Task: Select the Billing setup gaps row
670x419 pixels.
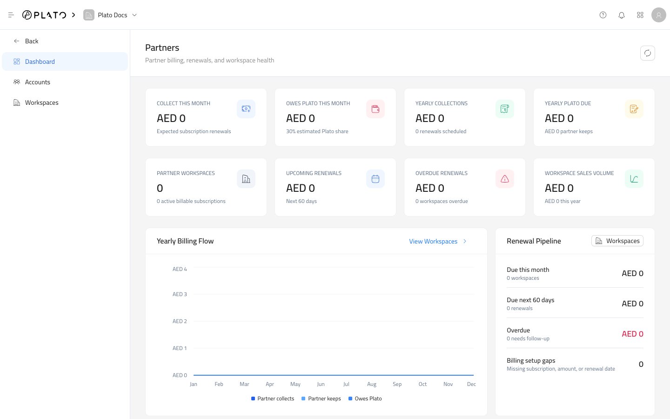Action: (x=575, y=364)
